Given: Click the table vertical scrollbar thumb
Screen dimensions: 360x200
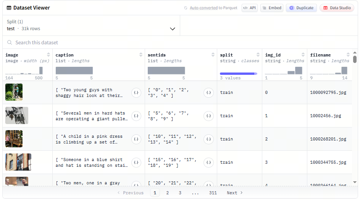Looking at the screenshot, I should pos(355,59).
